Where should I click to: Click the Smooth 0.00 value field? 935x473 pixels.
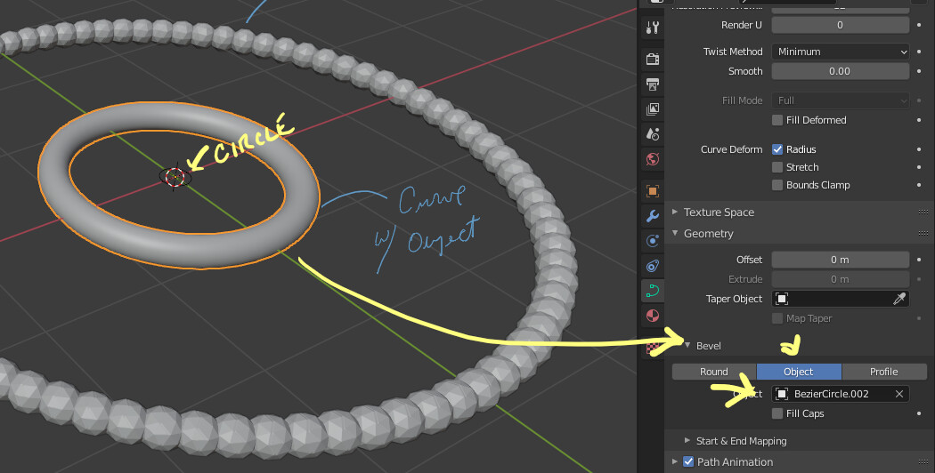tap(841, 71)
